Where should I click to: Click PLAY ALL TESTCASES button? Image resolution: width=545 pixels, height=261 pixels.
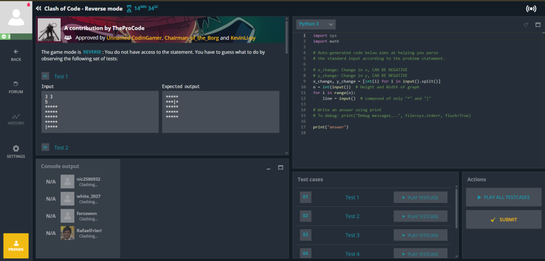pyautogui.click(x=503, y=197)
